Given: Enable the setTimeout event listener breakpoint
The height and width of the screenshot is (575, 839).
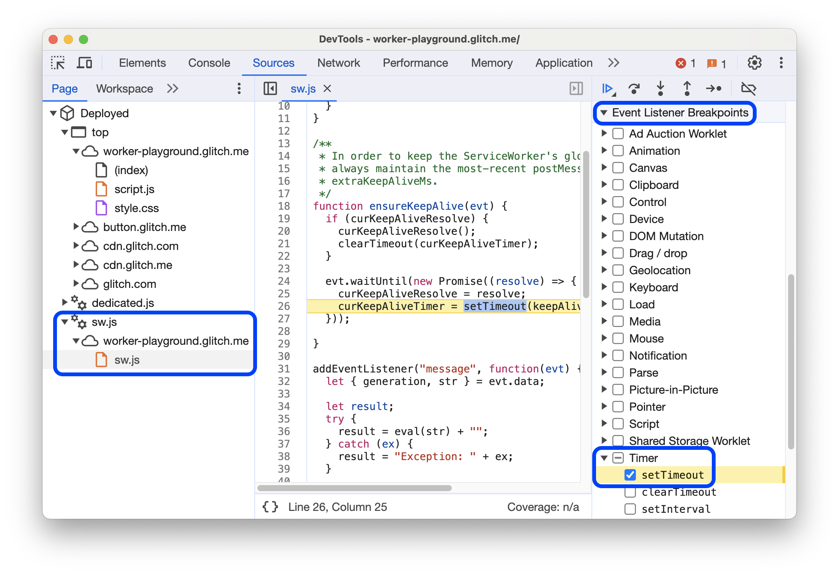Looking at the screenshot, I should [631, 474].
